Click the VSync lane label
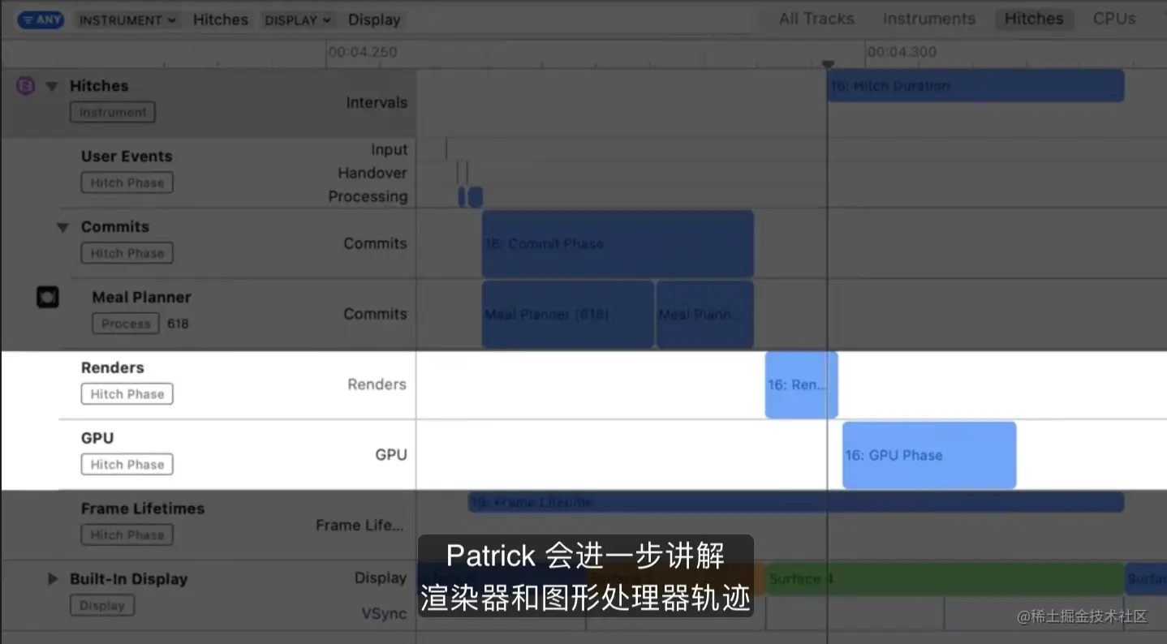Image resolution: width=1167 pixels, height=644 pixels. tap(384, 613)
